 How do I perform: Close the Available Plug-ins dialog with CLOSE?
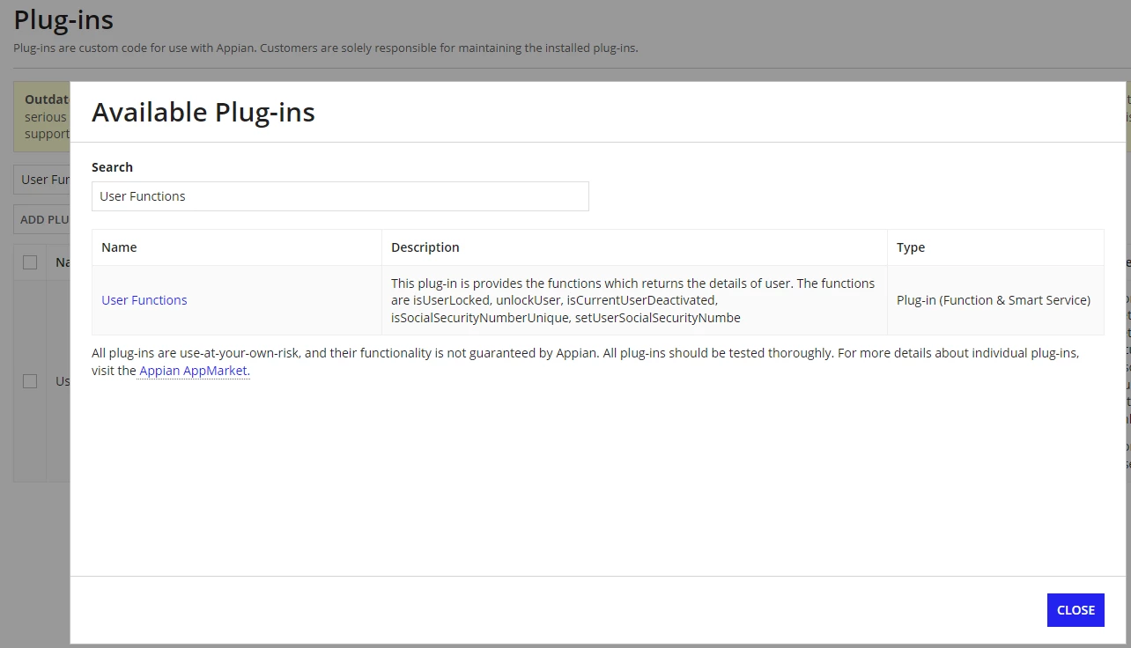(x=1076, y=610)
